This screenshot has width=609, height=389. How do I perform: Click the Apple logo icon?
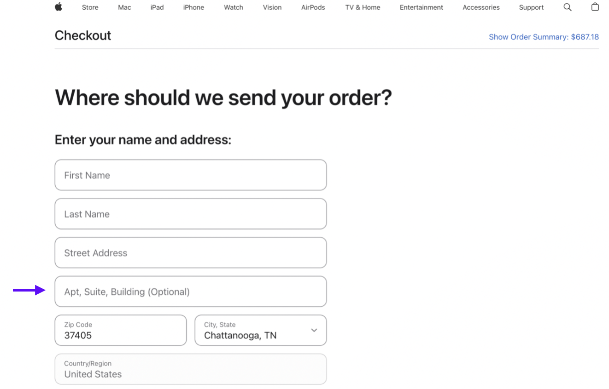point(59,7)
